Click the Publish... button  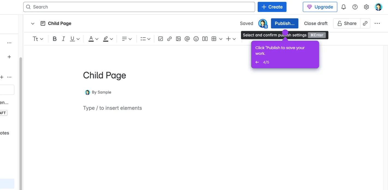click(x=285, y=23)
